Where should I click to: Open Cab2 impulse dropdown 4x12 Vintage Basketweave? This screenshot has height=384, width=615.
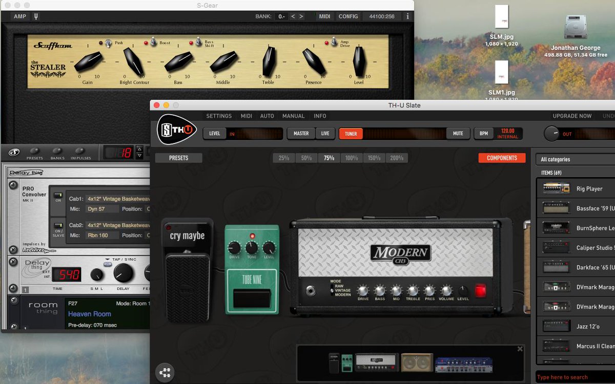(x=118, y=225)
